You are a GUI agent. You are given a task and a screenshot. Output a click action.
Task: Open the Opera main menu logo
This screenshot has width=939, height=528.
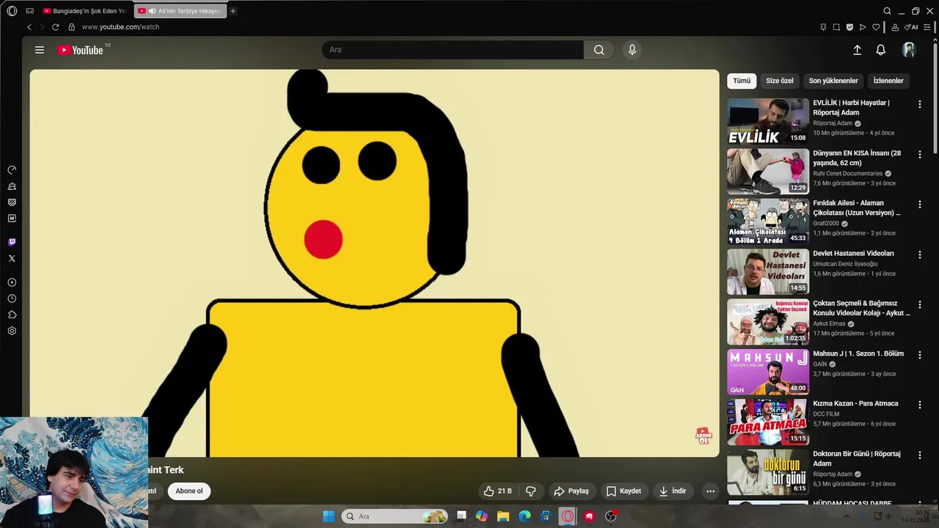12,11
